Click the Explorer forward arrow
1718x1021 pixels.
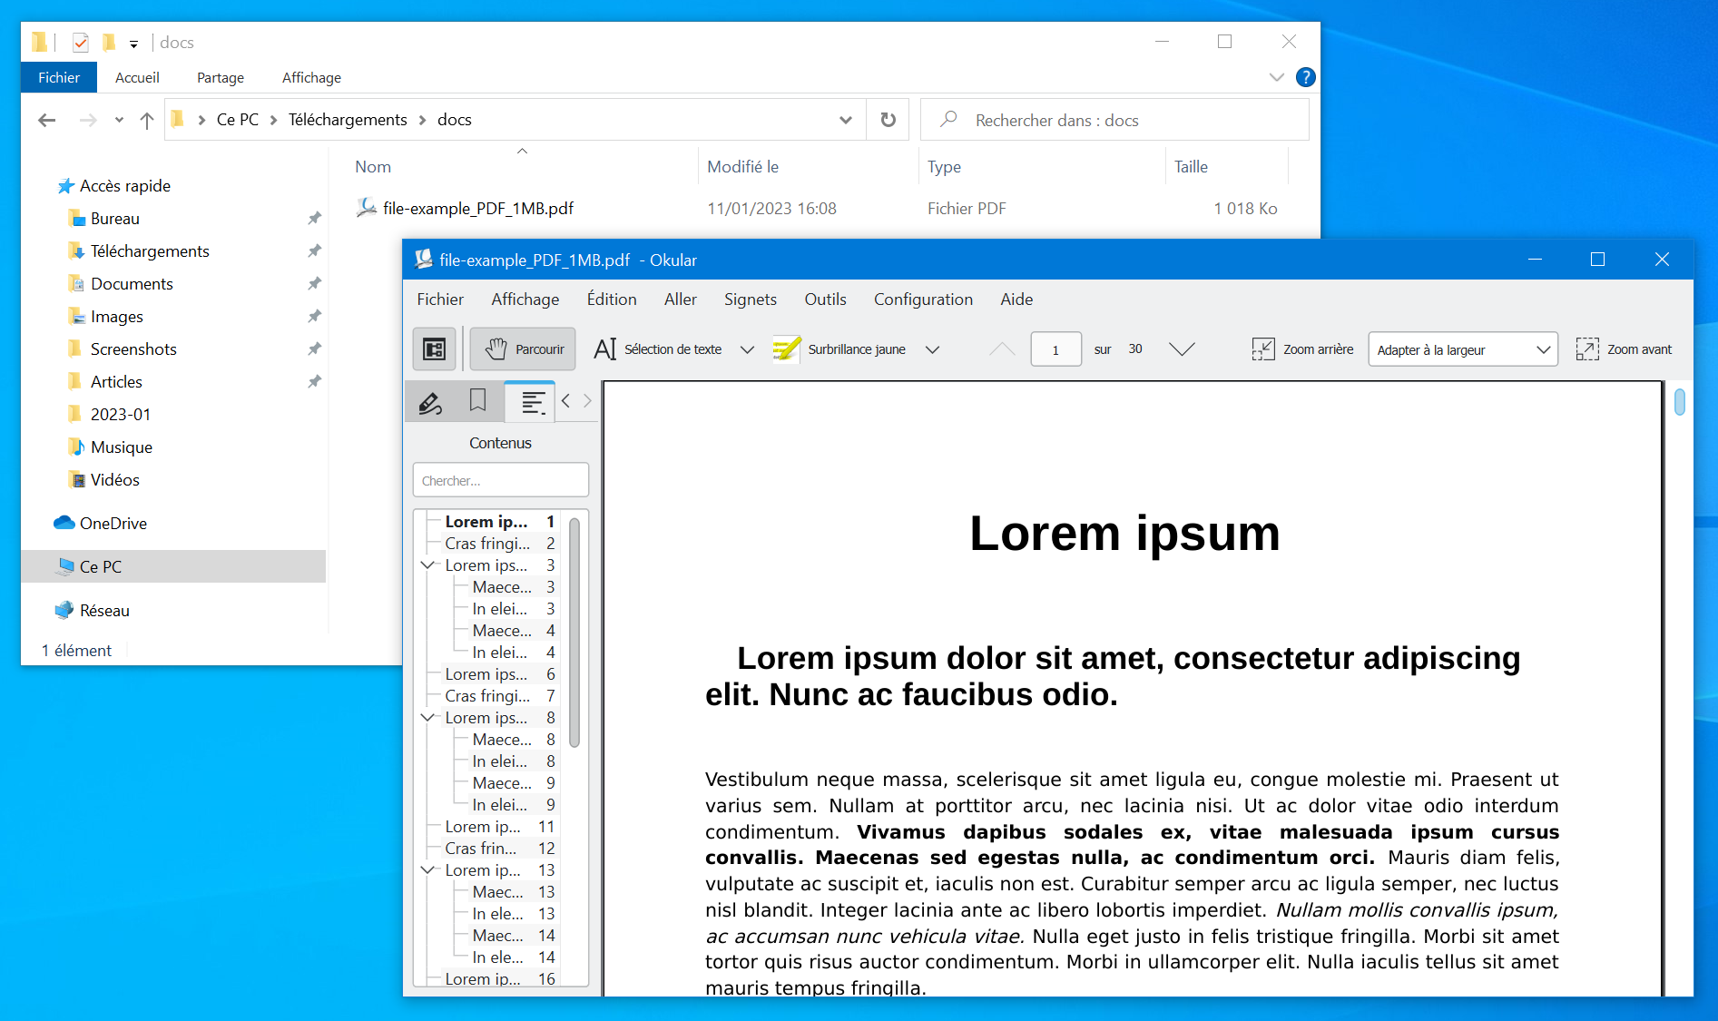tap(88, 120)
